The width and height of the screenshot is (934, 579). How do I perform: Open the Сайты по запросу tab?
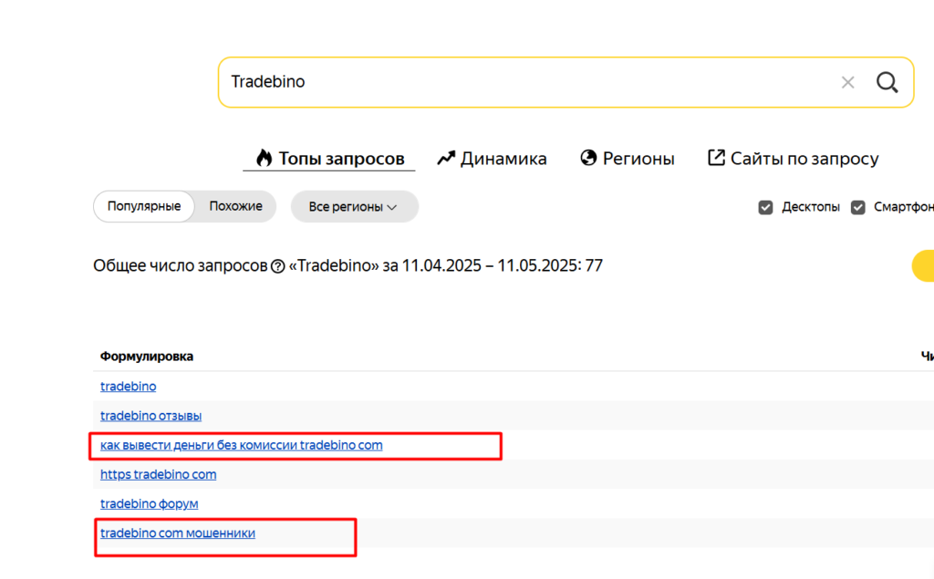pos(793,159)
